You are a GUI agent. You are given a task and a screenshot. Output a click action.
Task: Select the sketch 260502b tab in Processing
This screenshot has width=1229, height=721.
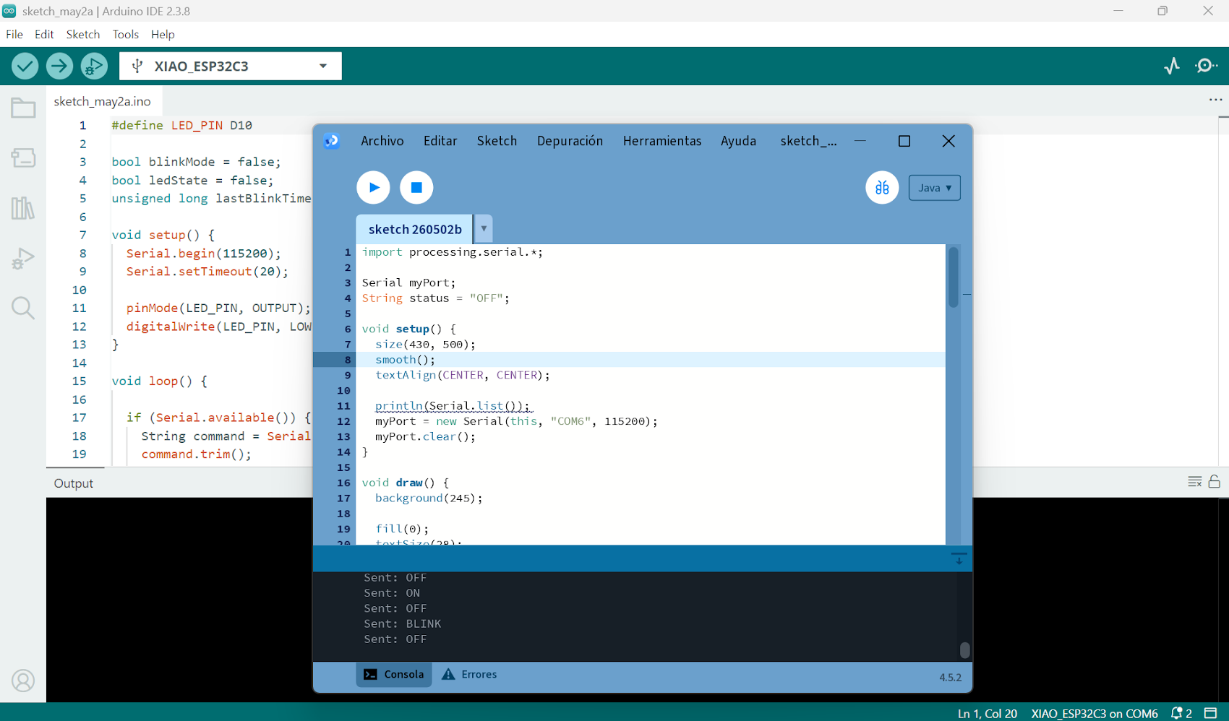pos(415,229)
